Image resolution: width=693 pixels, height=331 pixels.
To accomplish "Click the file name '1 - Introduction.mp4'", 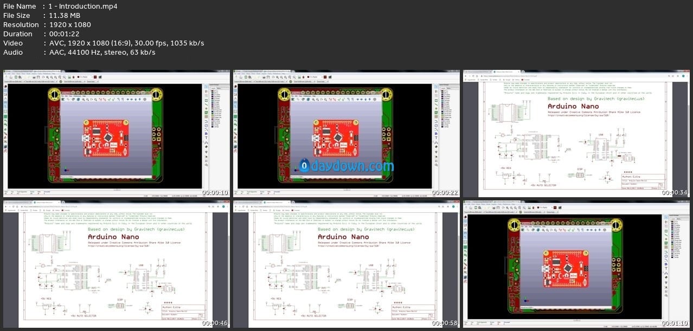I will pos(83,7).
